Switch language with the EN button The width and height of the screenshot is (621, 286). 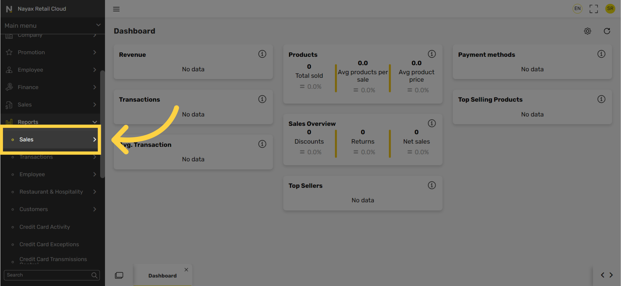point(577,9)
